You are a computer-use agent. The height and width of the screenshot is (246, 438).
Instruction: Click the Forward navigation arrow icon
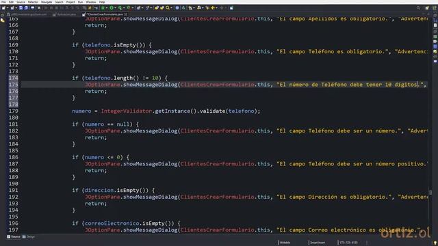222,8
